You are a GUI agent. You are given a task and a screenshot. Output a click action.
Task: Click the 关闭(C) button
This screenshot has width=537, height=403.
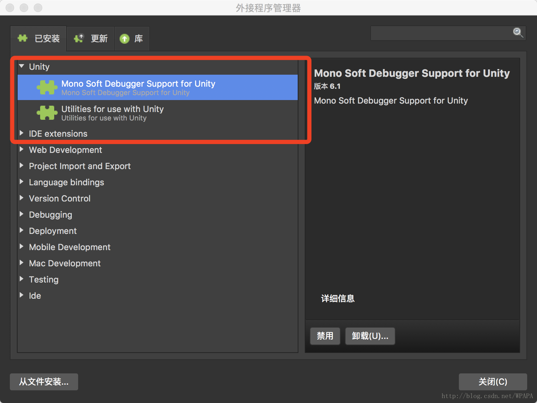tap(493, 382)
